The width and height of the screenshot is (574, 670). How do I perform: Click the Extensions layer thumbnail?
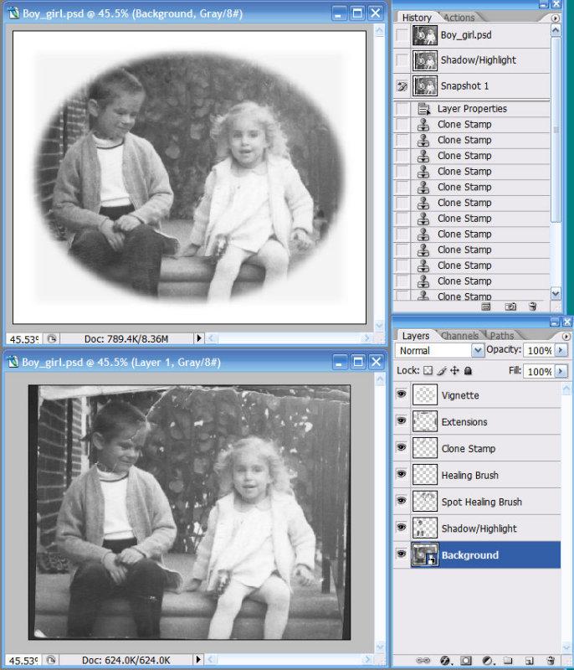pyautogui.click(x=424, y=421)
